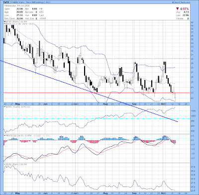Click the latest red MACD histogram bars
Viewport: 199px width, 195px height.
pos(173,142)
